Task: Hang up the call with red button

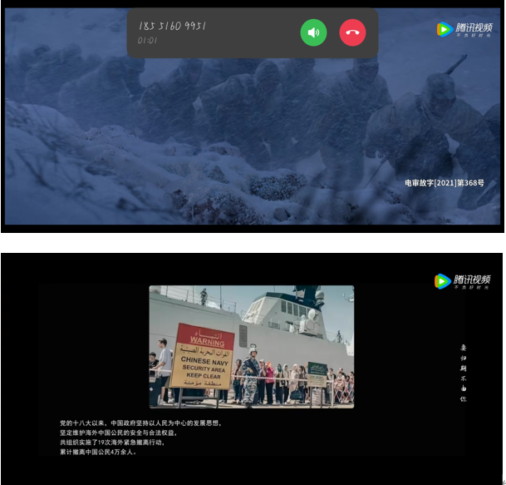Action: (352, 32)
